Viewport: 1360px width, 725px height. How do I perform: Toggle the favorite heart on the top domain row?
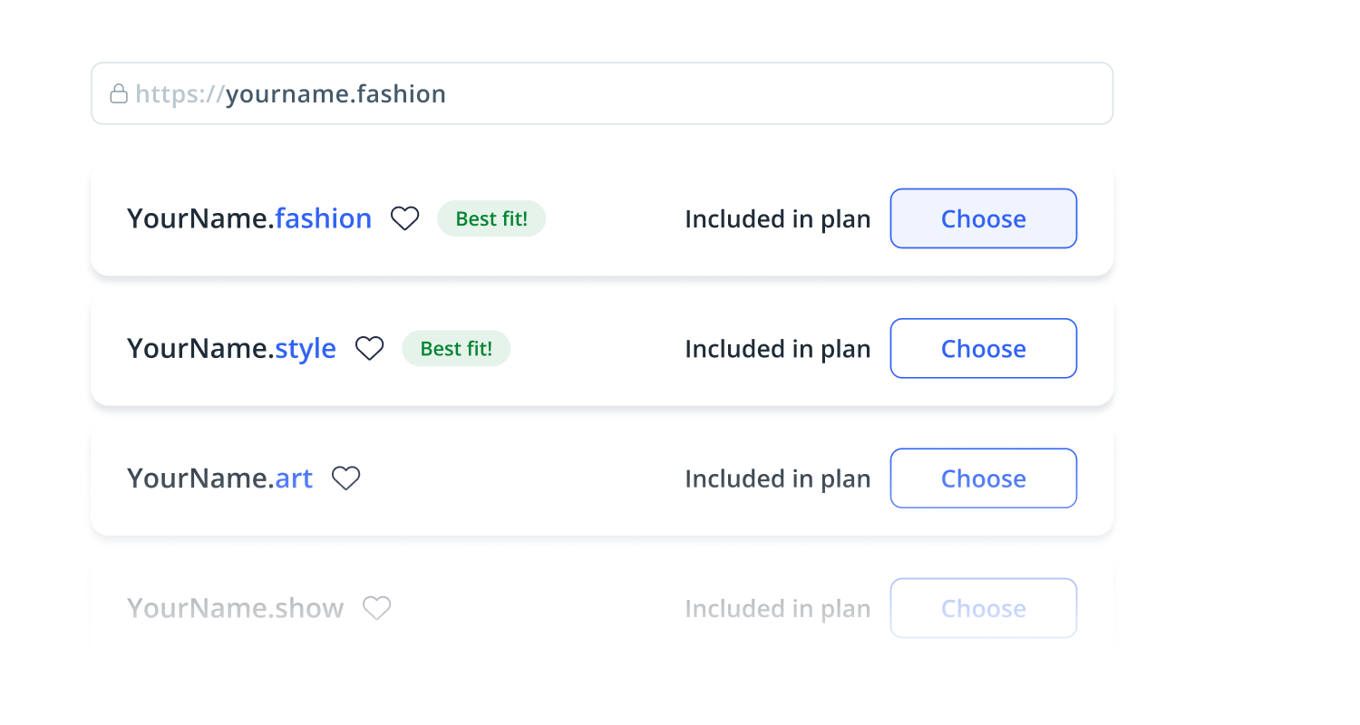pyautogui.click(x=405, y=217)
